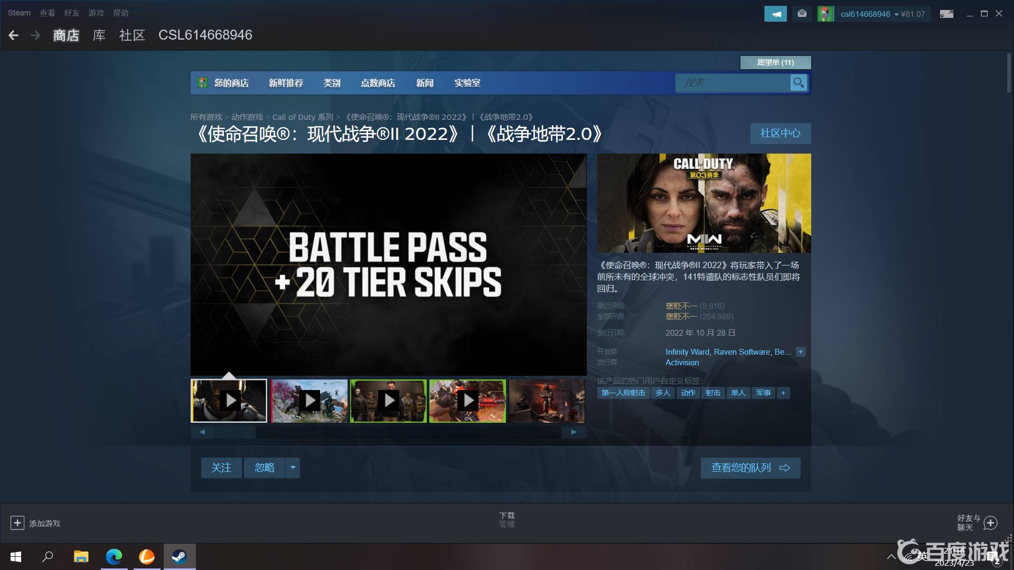Click the 您的商店 avatar icon
Screen dimensions: 1014x570
pos(203,83)
